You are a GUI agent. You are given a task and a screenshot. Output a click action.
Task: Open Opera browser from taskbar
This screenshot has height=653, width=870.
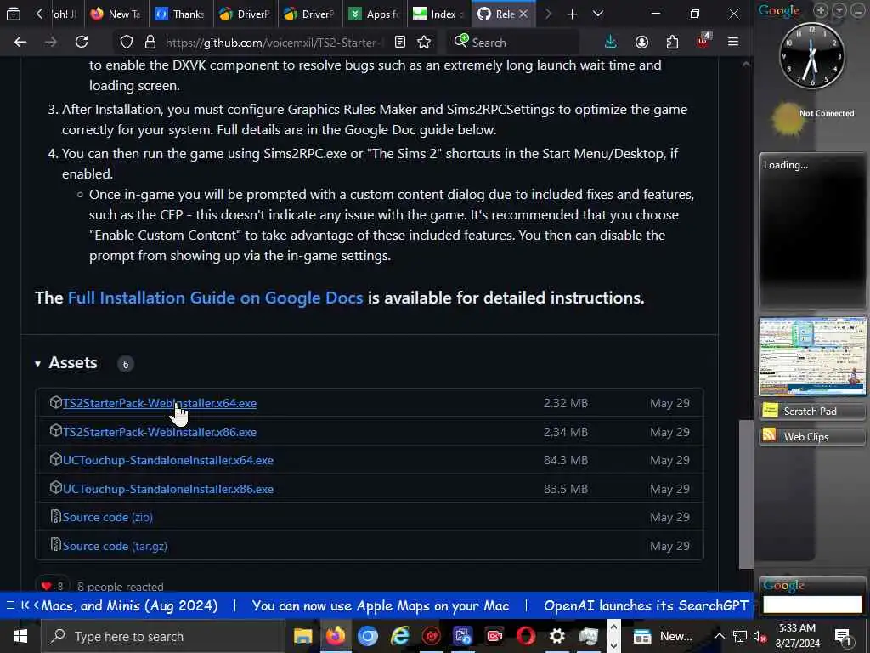pyautogui.click(x=526, y=636)
